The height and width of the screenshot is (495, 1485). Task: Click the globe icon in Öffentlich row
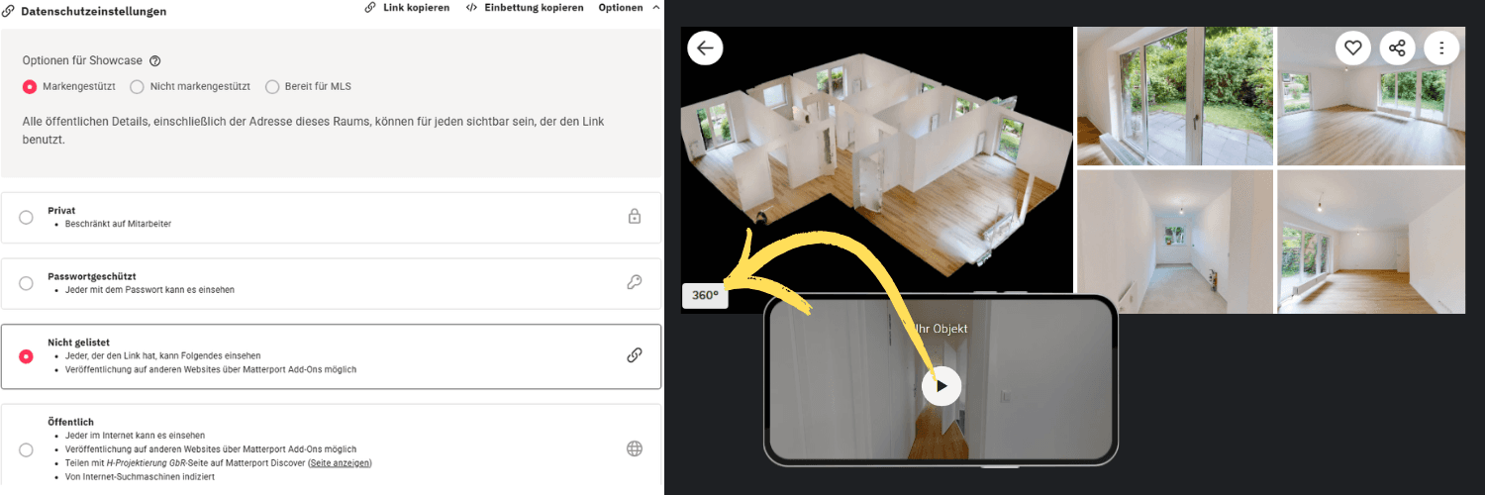pos(635,448)
